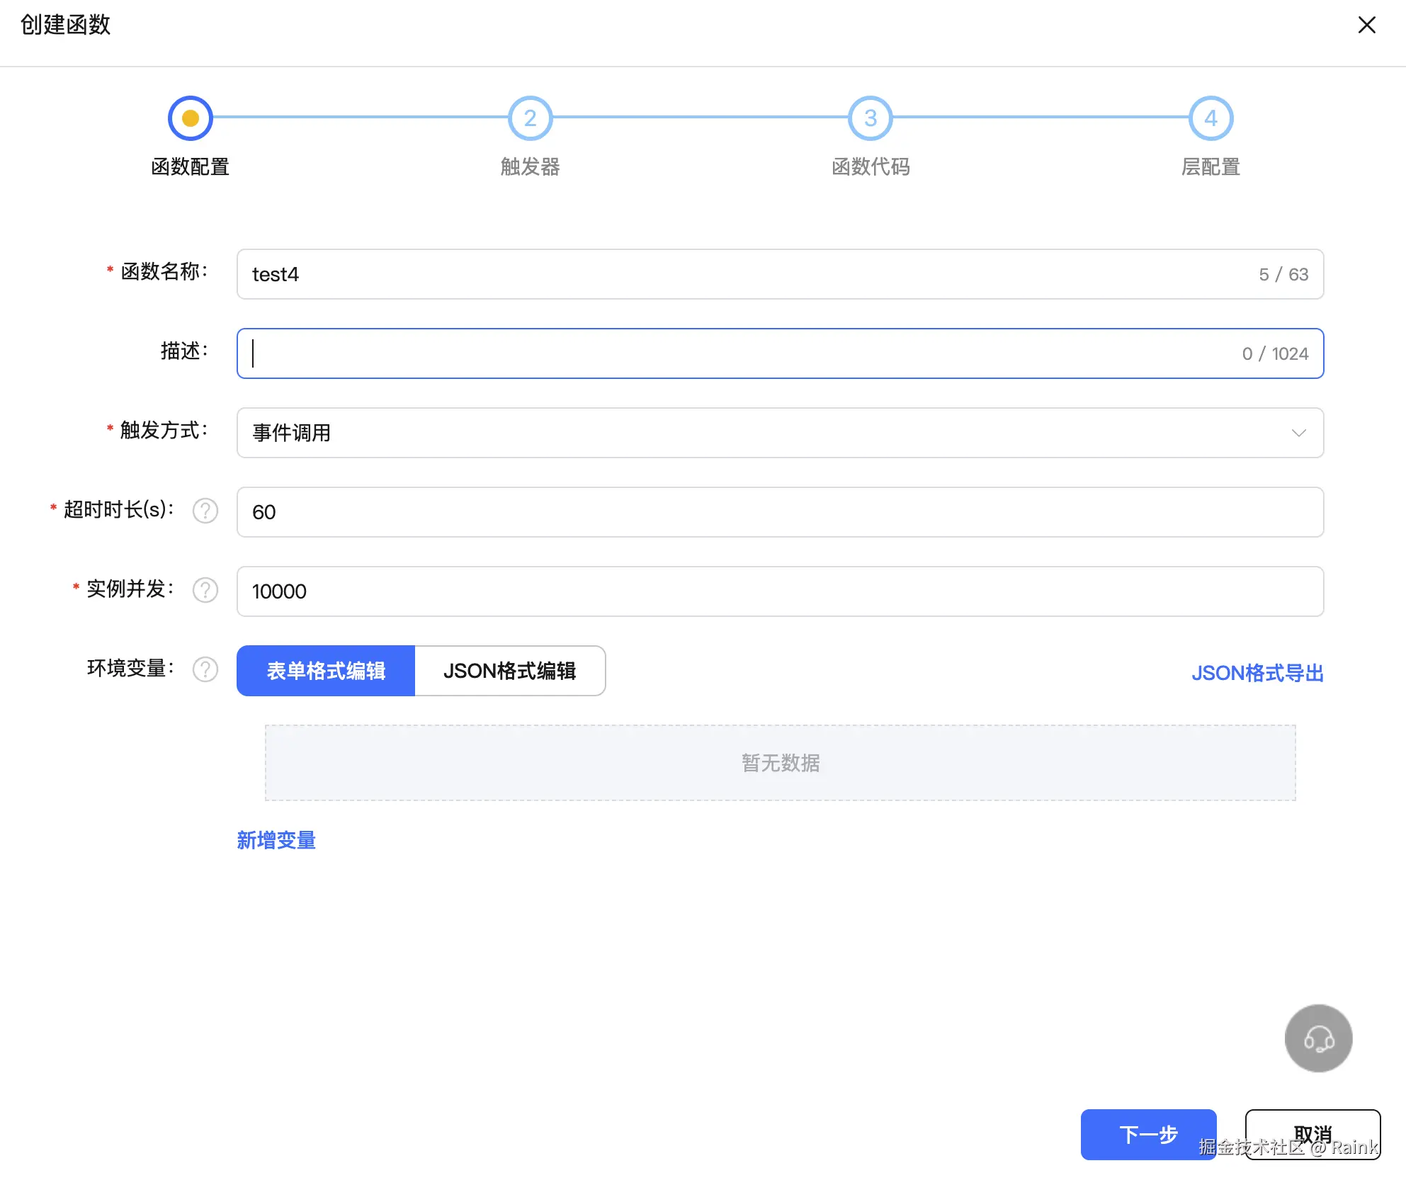The image size is (1406, 1185).
Task: Open the customer service headset bubble
Action: pyautogui.click(x=1318, y=1038)
